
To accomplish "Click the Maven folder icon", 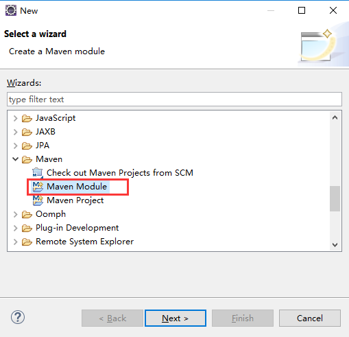I will pyautogui.click(x=27, y=160).
